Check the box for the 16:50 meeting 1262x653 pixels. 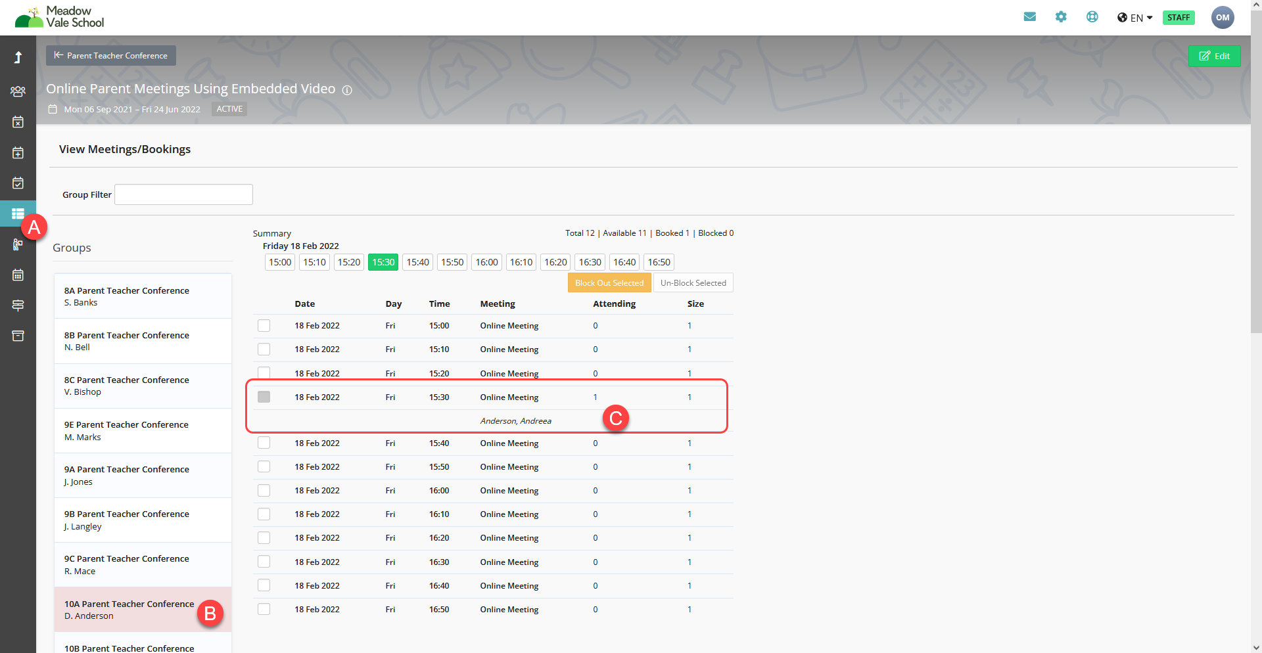coord(264,610)
